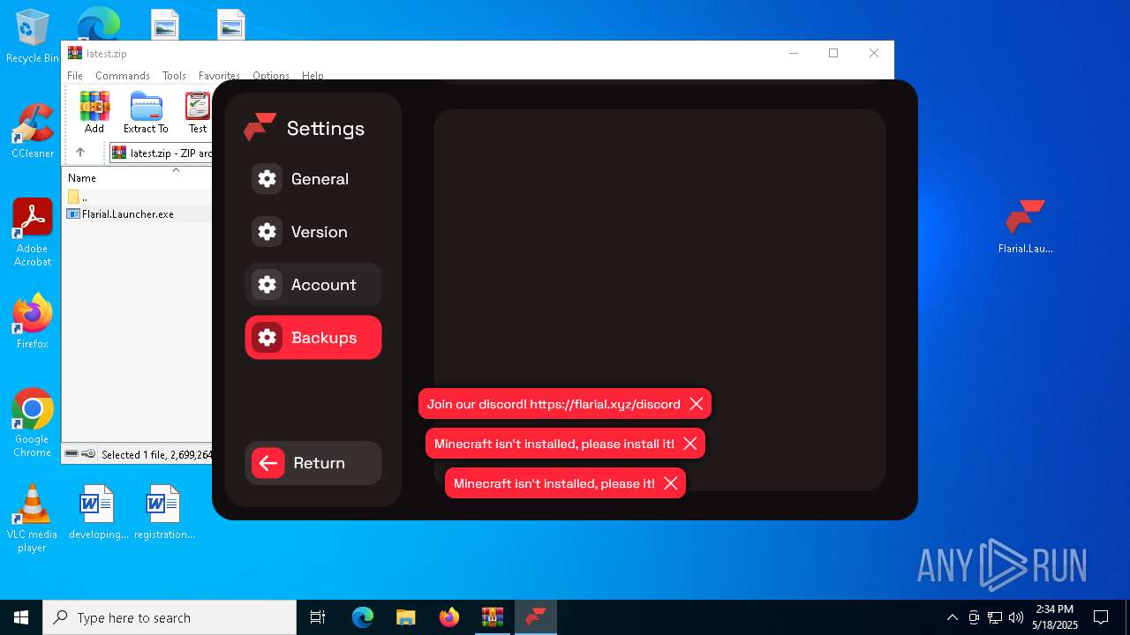The height and width of the screenshot is (635, 1130).
Task: Click the Join our discord notification text
Action: [554, 404]
